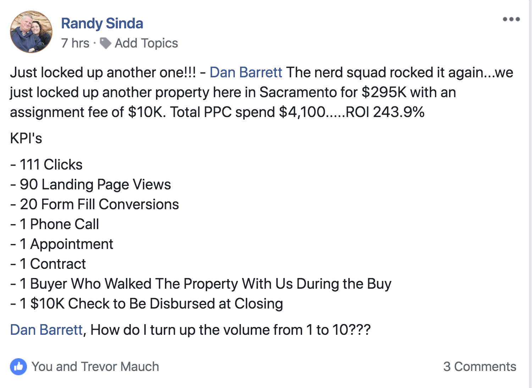Click the '1 Phone Call' line
Image resolution: width=532 pixels, height=388 pixels.
55,224
